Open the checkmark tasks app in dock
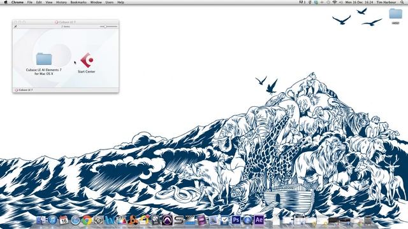 tap(224, 220)
